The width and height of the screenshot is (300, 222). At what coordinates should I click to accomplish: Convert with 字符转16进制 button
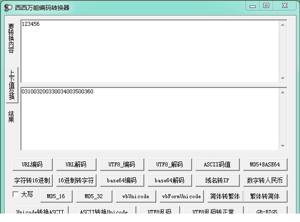(32, 180)
